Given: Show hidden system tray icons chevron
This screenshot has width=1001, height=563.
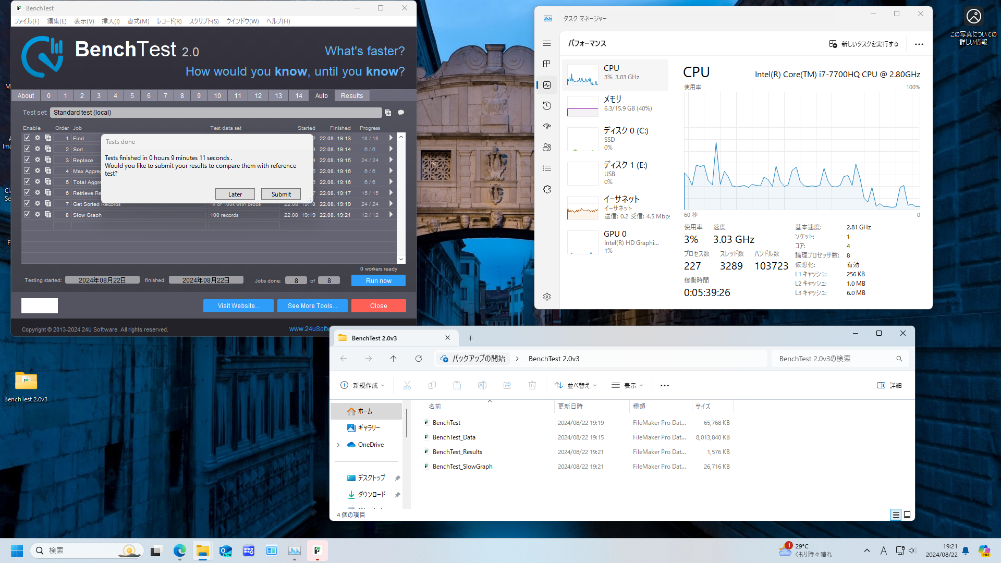Looking at the screenshot, I should pyautogui.click(x=866, y=550).
